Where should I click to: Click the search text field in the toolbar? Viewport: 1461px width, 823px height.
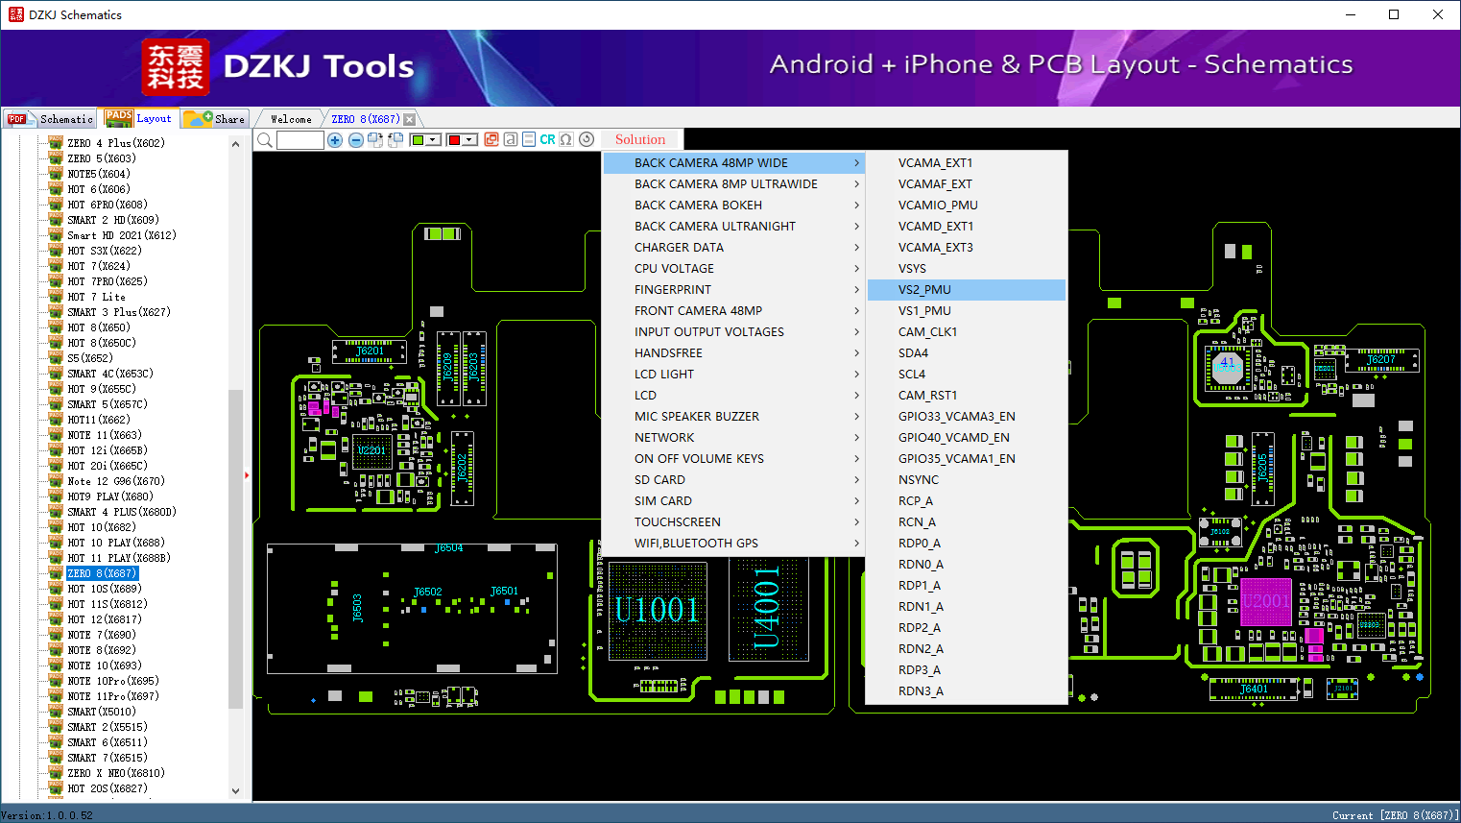click(300, 140)
